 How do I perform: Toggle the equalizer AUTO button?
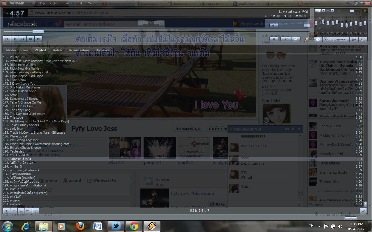coord(328,39)
